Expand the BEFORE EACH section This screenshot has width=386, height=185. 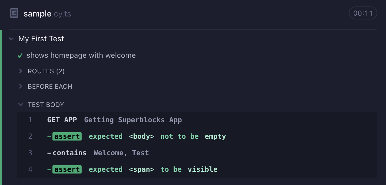[50, 86]
